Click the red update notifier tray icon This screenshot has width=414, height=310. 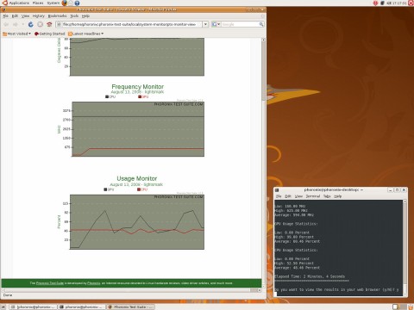375,3
